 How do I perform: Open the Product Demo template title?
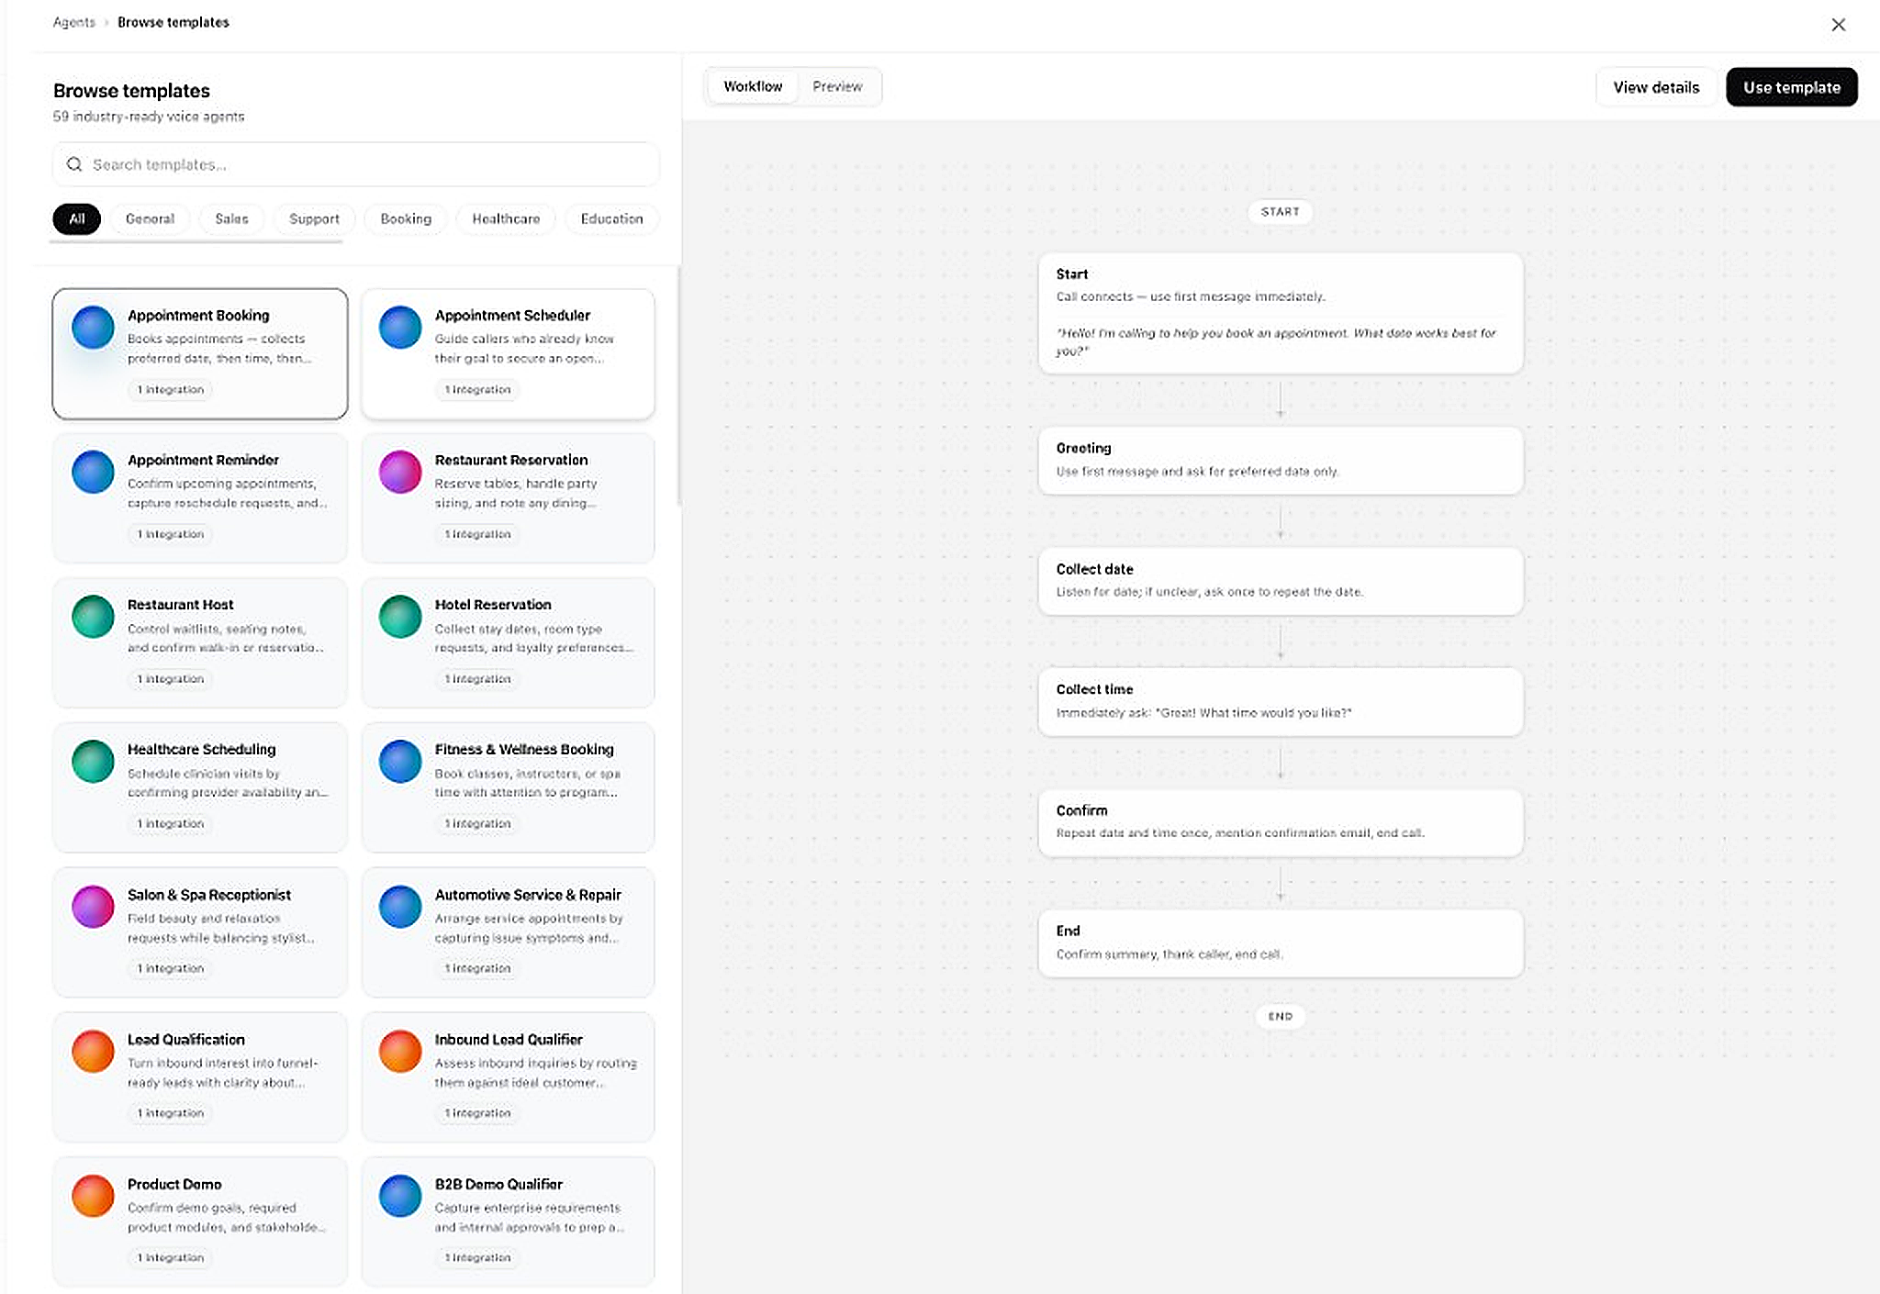(174, 1185)
